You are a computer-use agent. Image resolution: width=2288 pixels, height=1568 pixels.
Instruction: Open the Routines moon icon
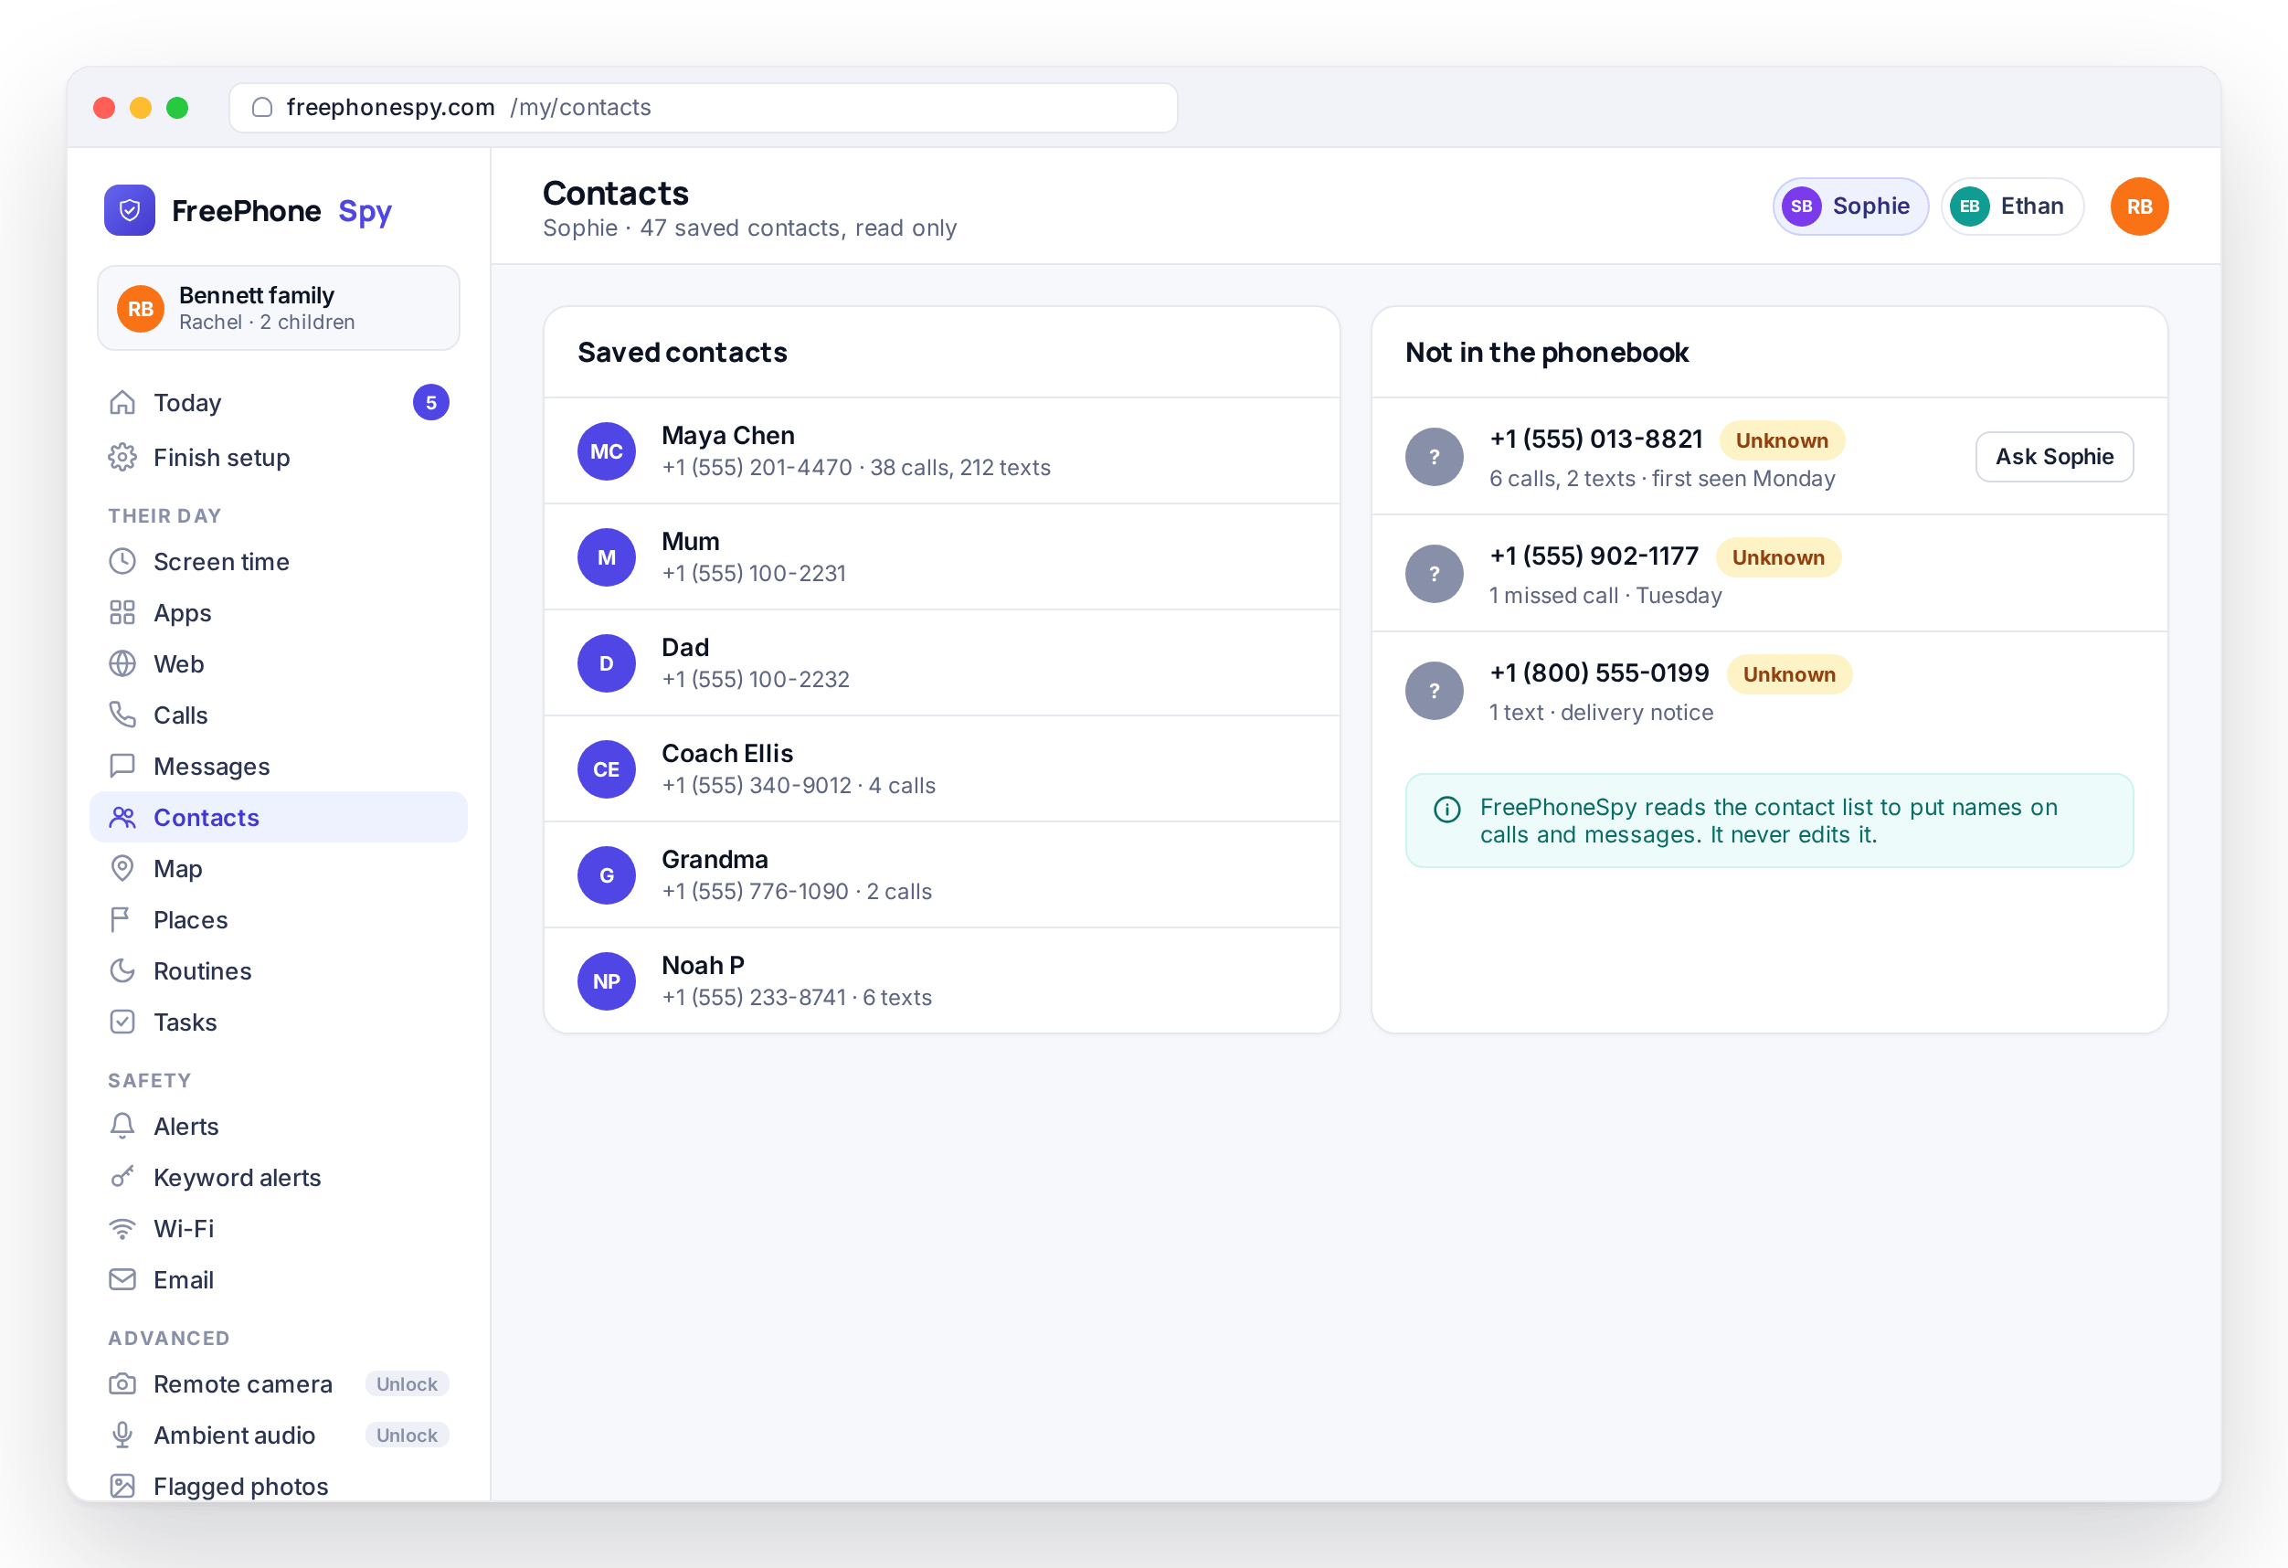click(x=122, y=971)
